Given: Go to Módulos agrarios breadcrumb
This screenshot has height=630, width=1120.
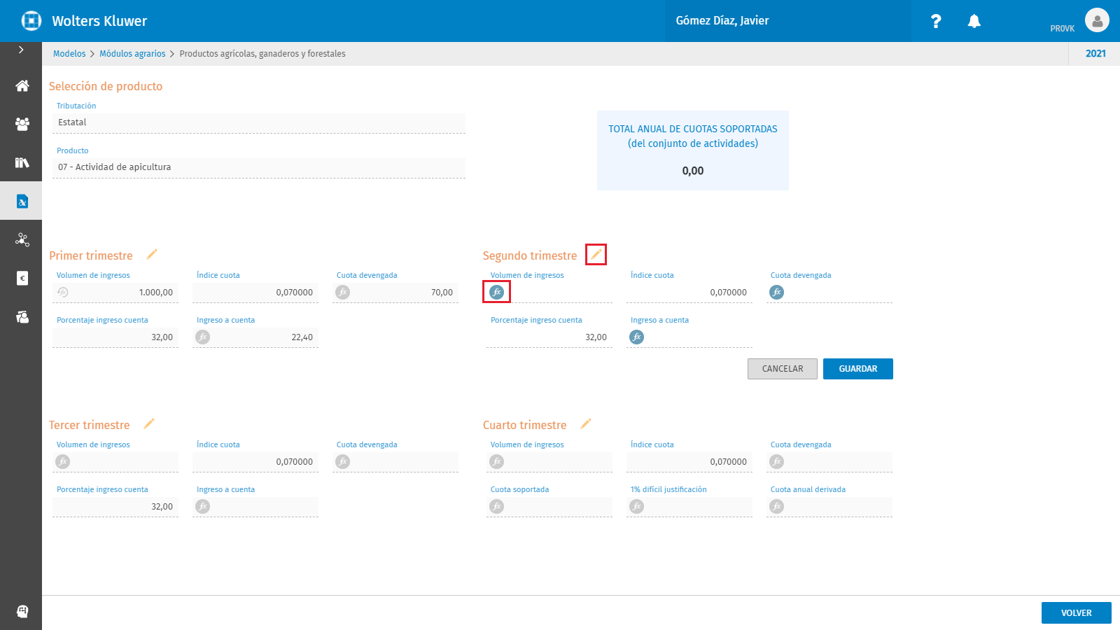Looking at the screenshot, I should tap(132, 53).
